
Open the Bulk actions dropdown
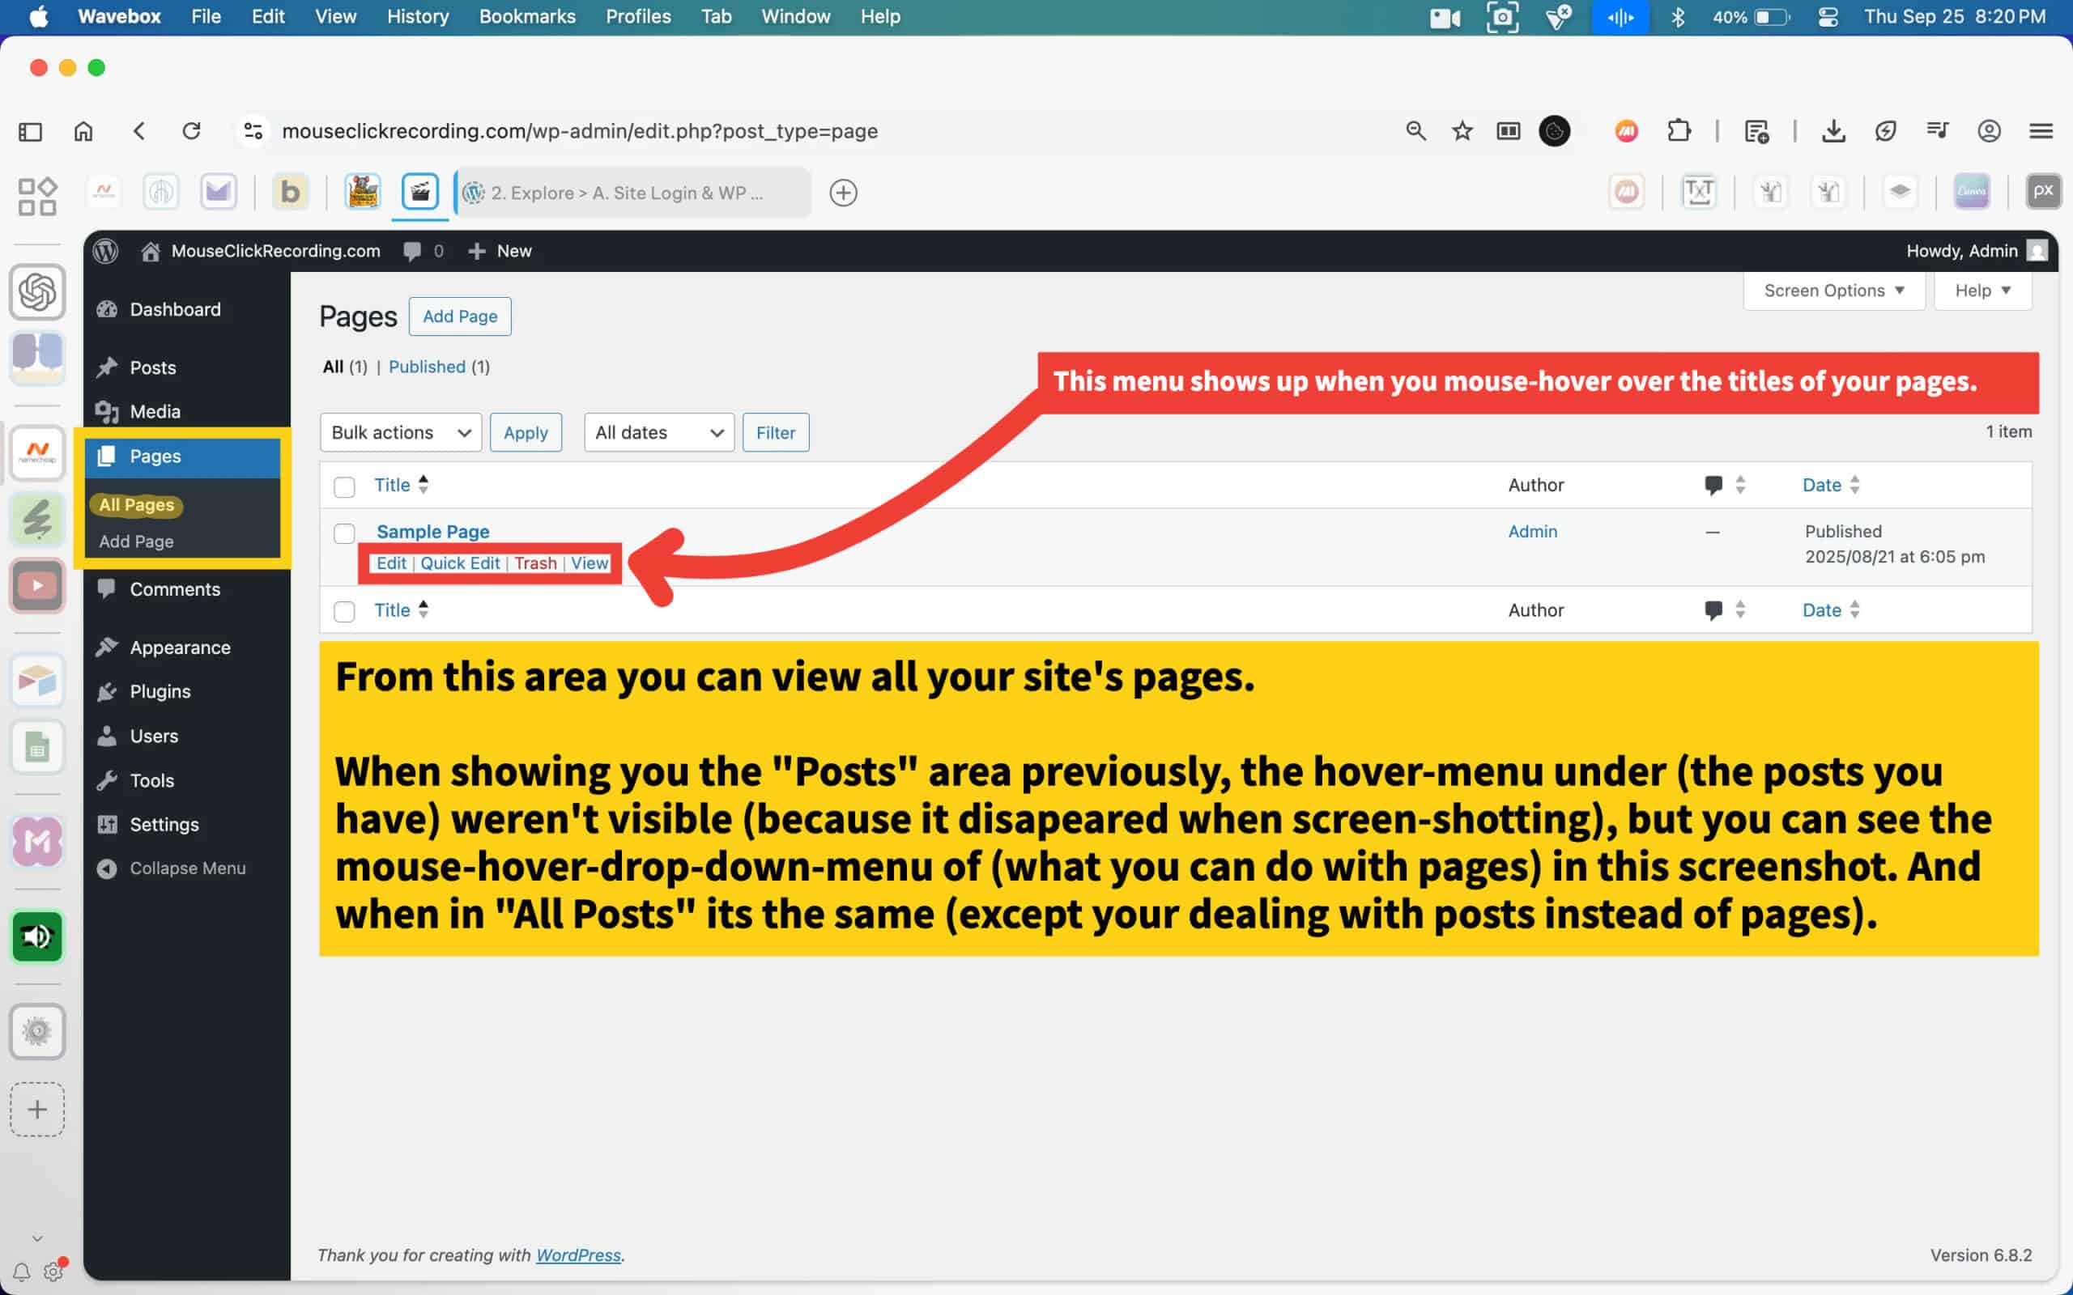click(x=400, y=432)
